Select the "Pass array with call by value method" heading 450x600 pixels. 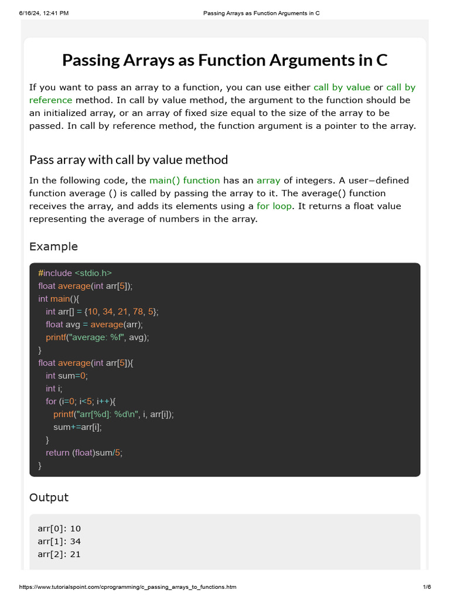click(128, 160)
